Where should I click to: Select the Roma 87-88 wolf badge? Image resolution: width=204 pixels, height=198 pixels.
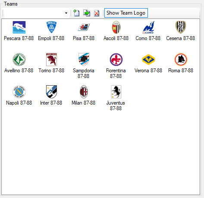181,59
